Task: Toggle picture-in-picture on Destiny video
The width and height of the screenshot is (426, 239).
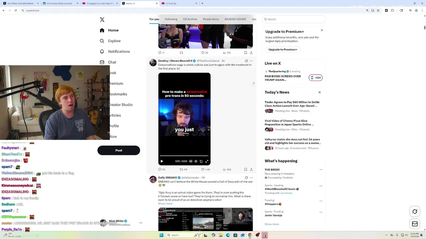Action: coord(201,161)
